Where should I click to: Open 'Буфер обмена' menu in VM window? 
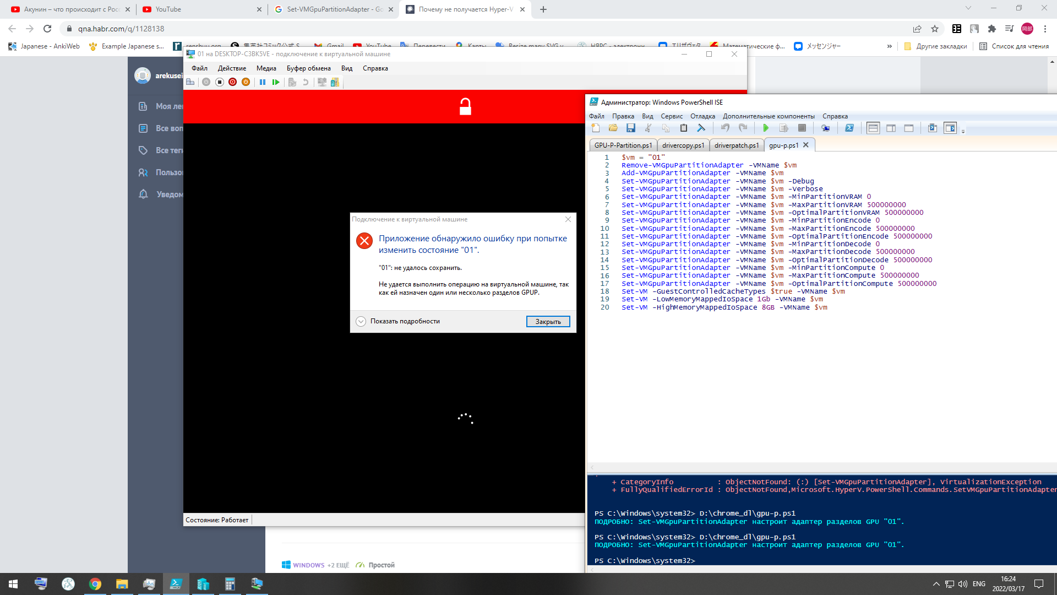tap(308, 68)
